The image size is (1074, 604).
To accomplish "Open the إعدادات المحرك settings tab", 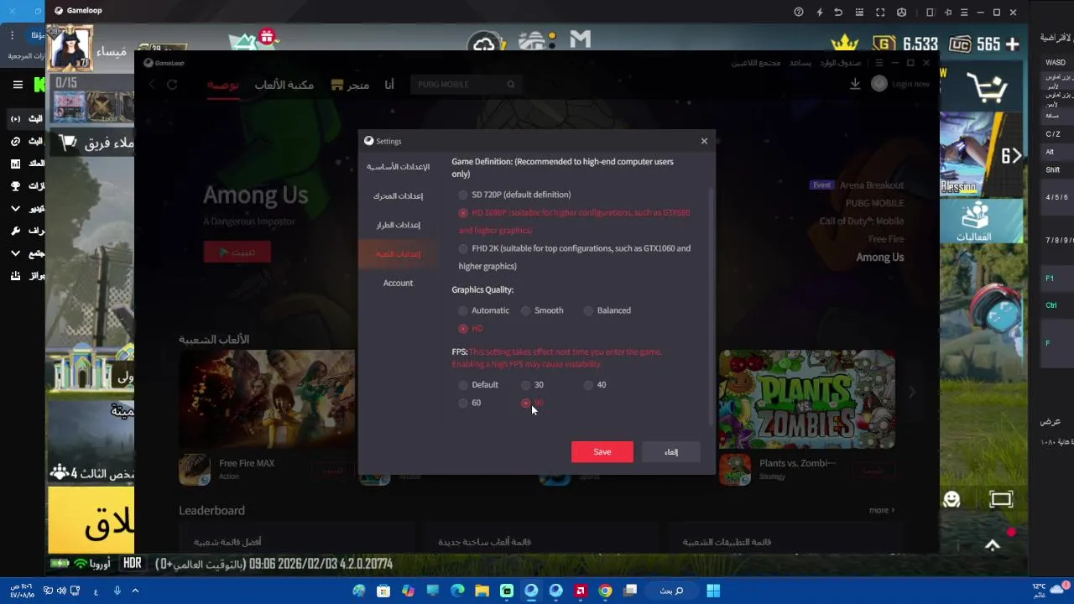I will (398, 196).
